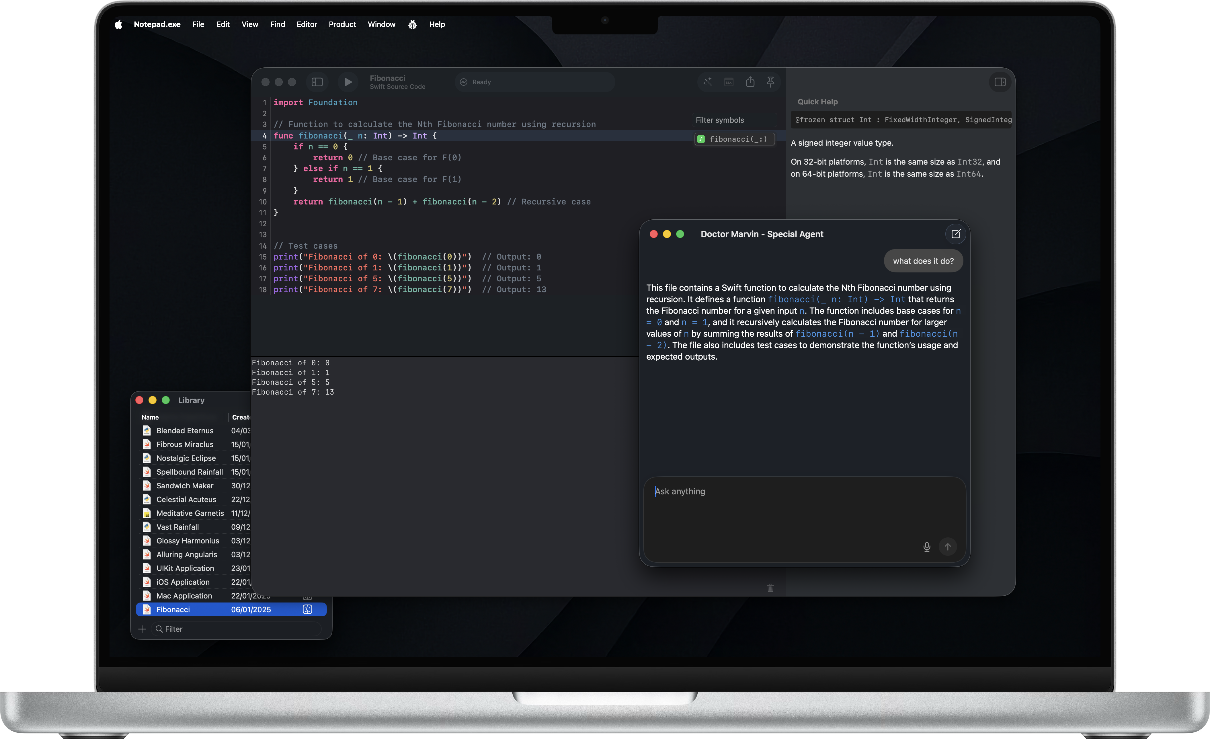Open the Product menu
This screenshot has width=1210, height=739.
pos(342,25)
